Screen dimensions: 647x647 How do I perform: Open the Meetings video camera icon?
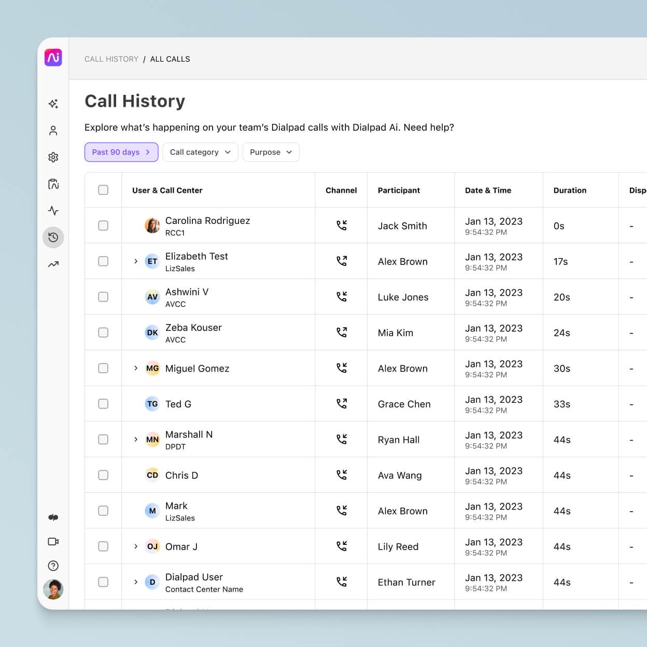click(x=53, y=542)
